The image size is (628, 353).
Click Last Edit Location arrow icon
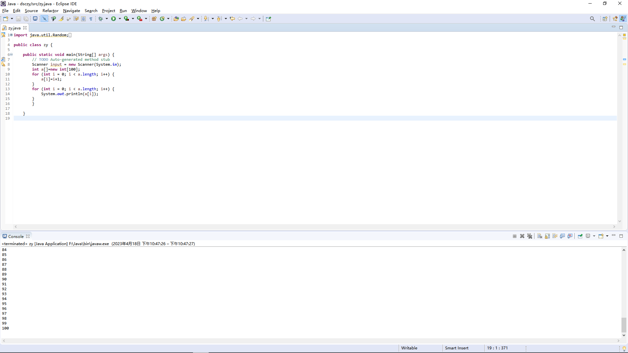click(x=232, y=19)
